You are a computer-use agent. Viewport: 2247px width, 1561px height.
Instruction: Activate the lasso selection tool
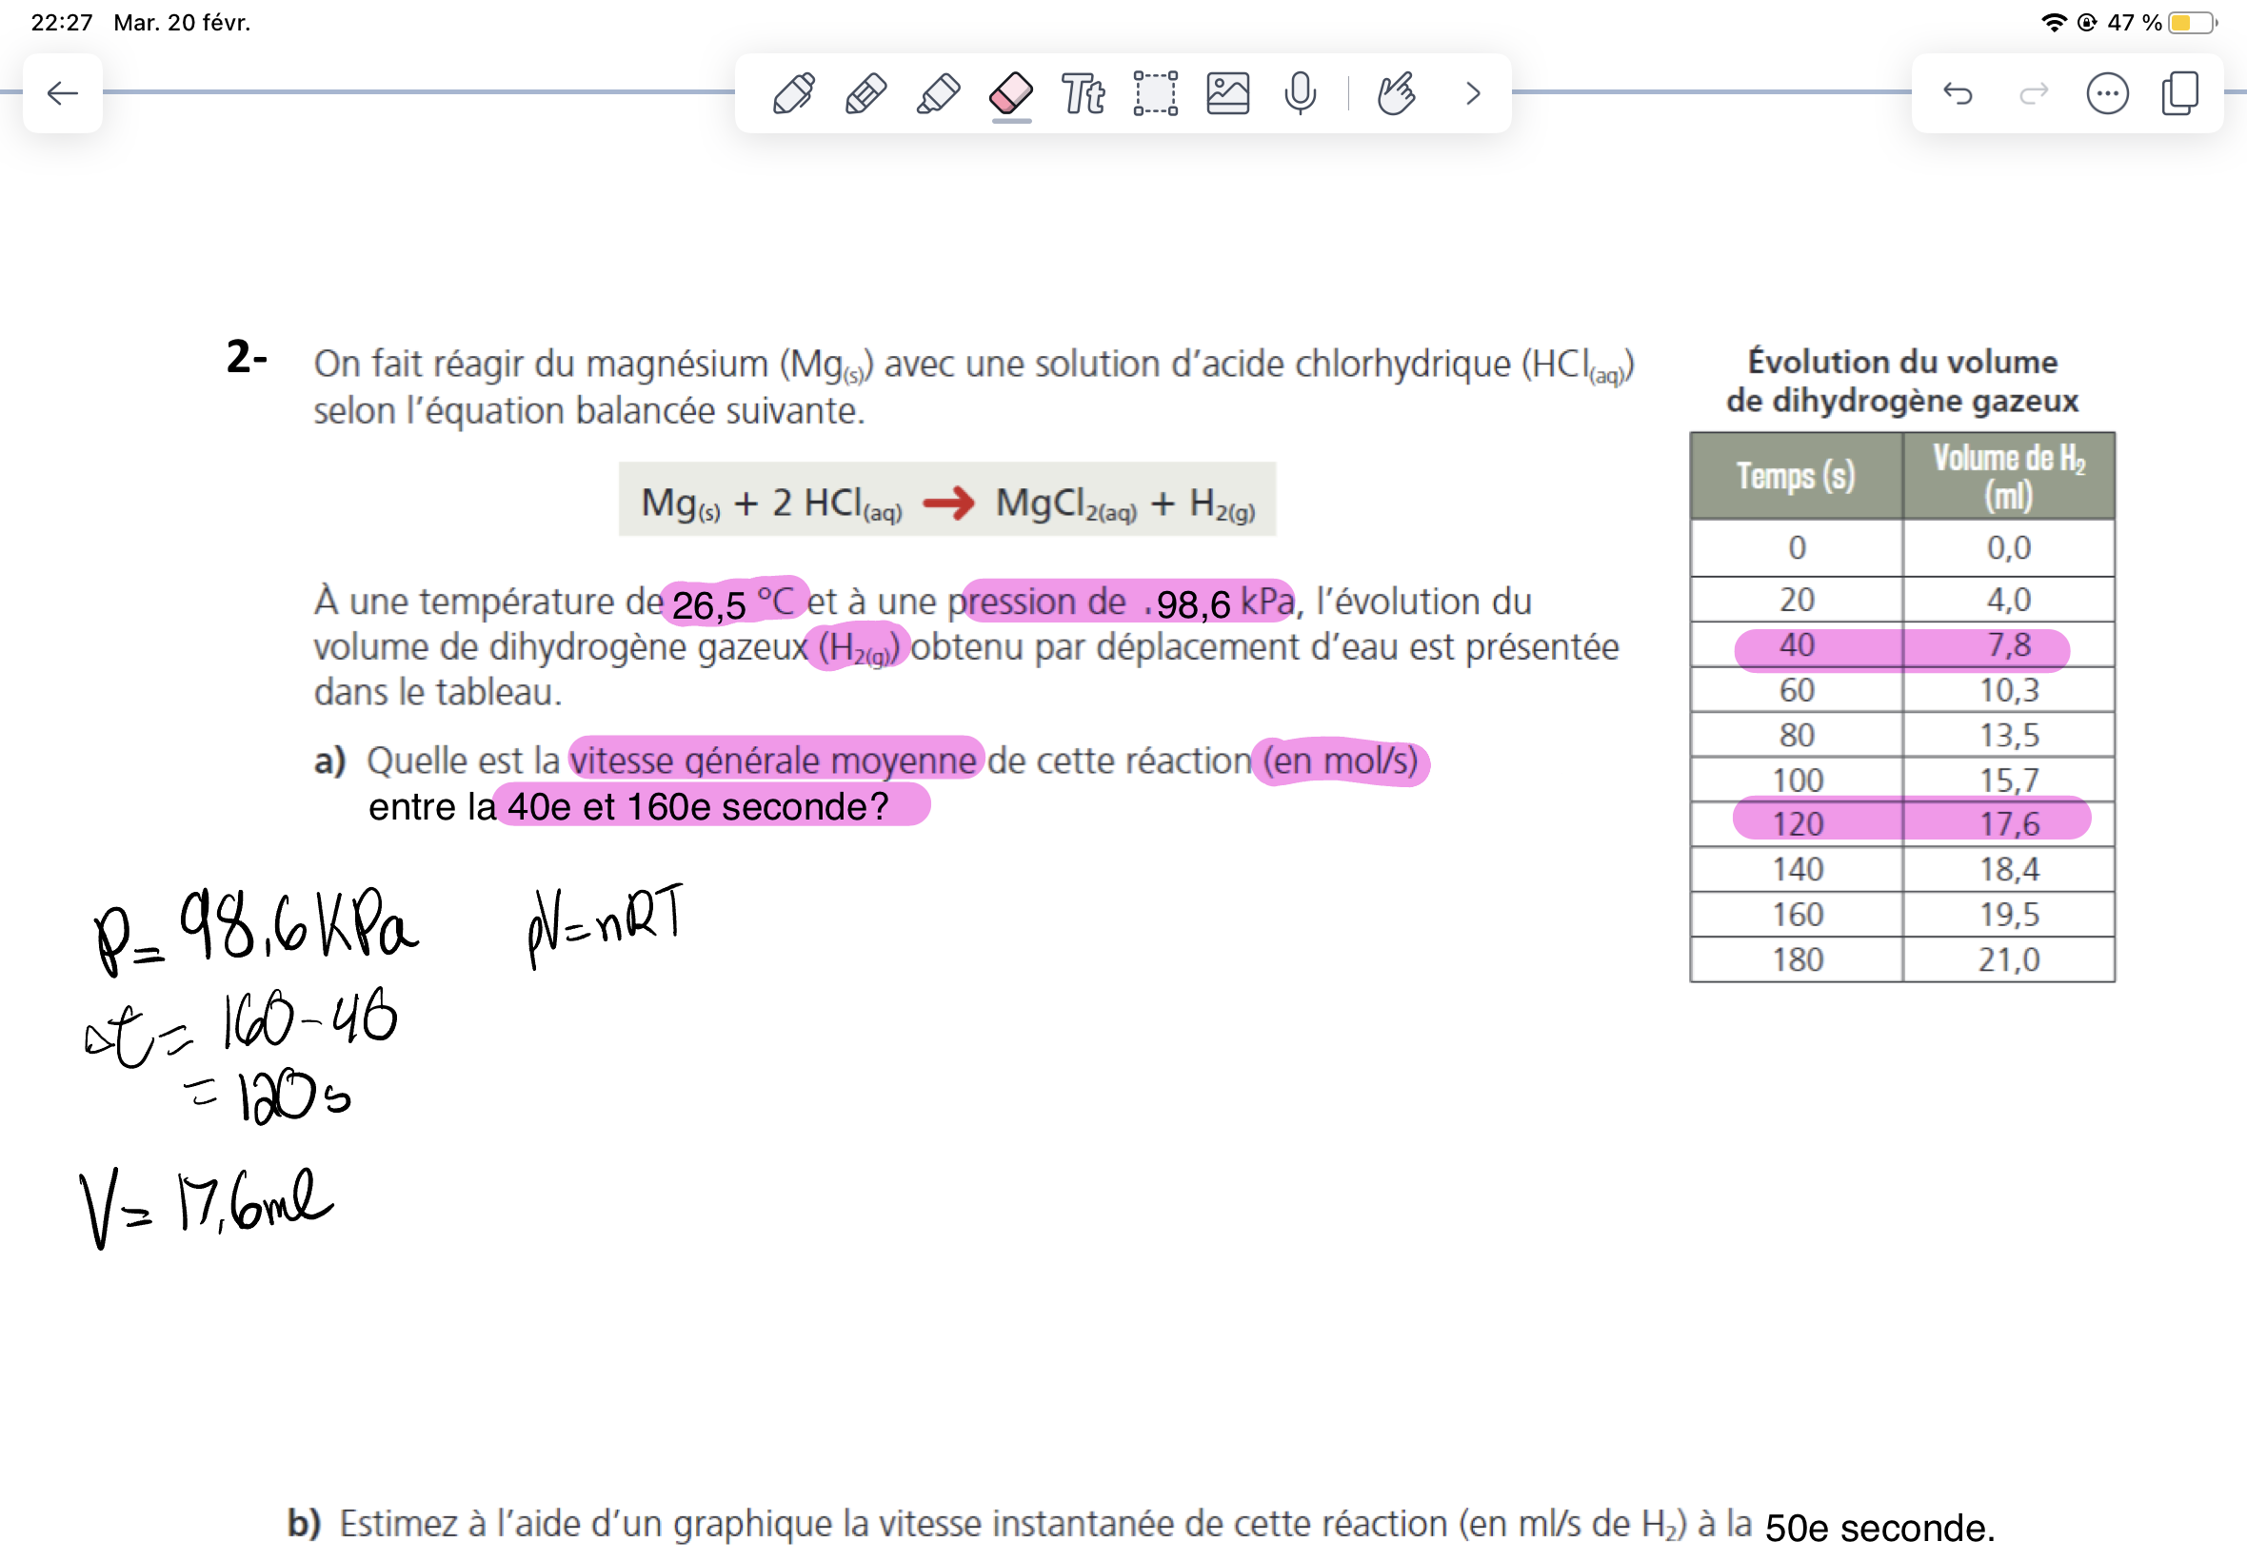pos(1155,94)
